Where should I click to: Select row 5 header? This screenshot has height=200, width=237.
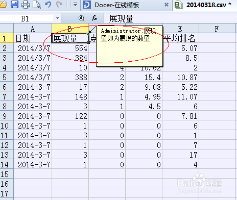point(7,77)
